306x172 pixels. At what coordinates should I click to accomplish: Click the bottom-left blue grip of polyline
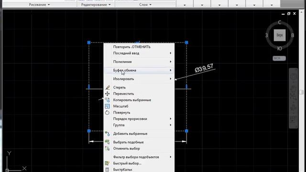89,131
